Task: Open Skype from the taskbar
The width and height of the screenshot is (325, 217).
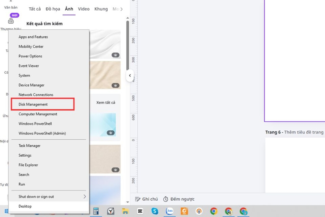Action: click(155, 211)
